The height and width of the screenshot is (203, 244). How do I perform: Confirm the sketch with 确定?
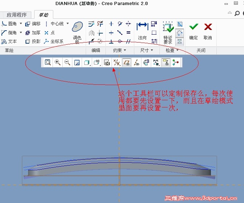(193, 31)
